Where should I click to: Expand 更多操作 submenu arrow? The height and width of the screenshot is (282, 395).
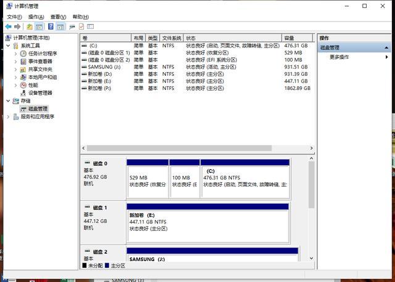pyautogui.click(x=387, y=57)
